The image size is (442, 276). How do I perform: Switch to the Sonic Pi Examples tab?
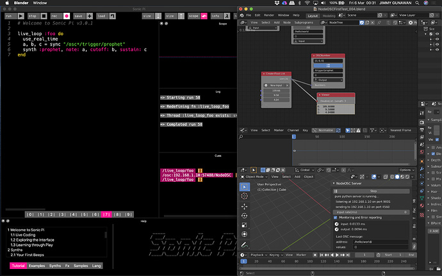(x=37, y=266)
